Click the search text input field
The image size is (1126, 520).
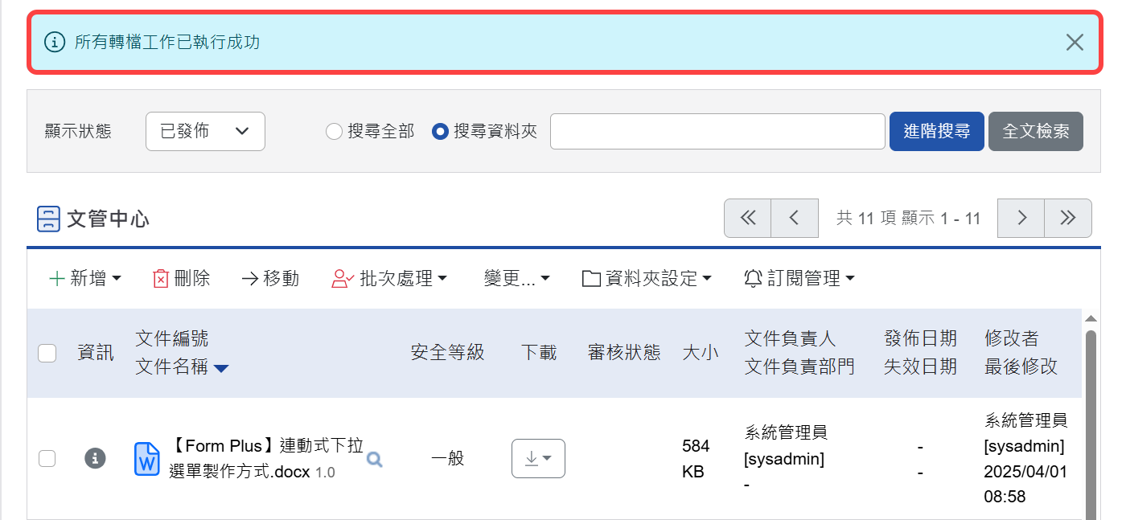point(717,131)
